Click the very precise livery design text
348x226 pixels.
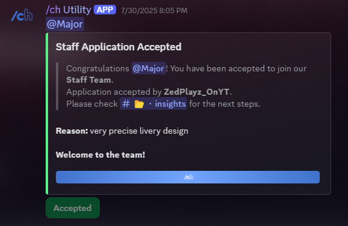(139, 131)
